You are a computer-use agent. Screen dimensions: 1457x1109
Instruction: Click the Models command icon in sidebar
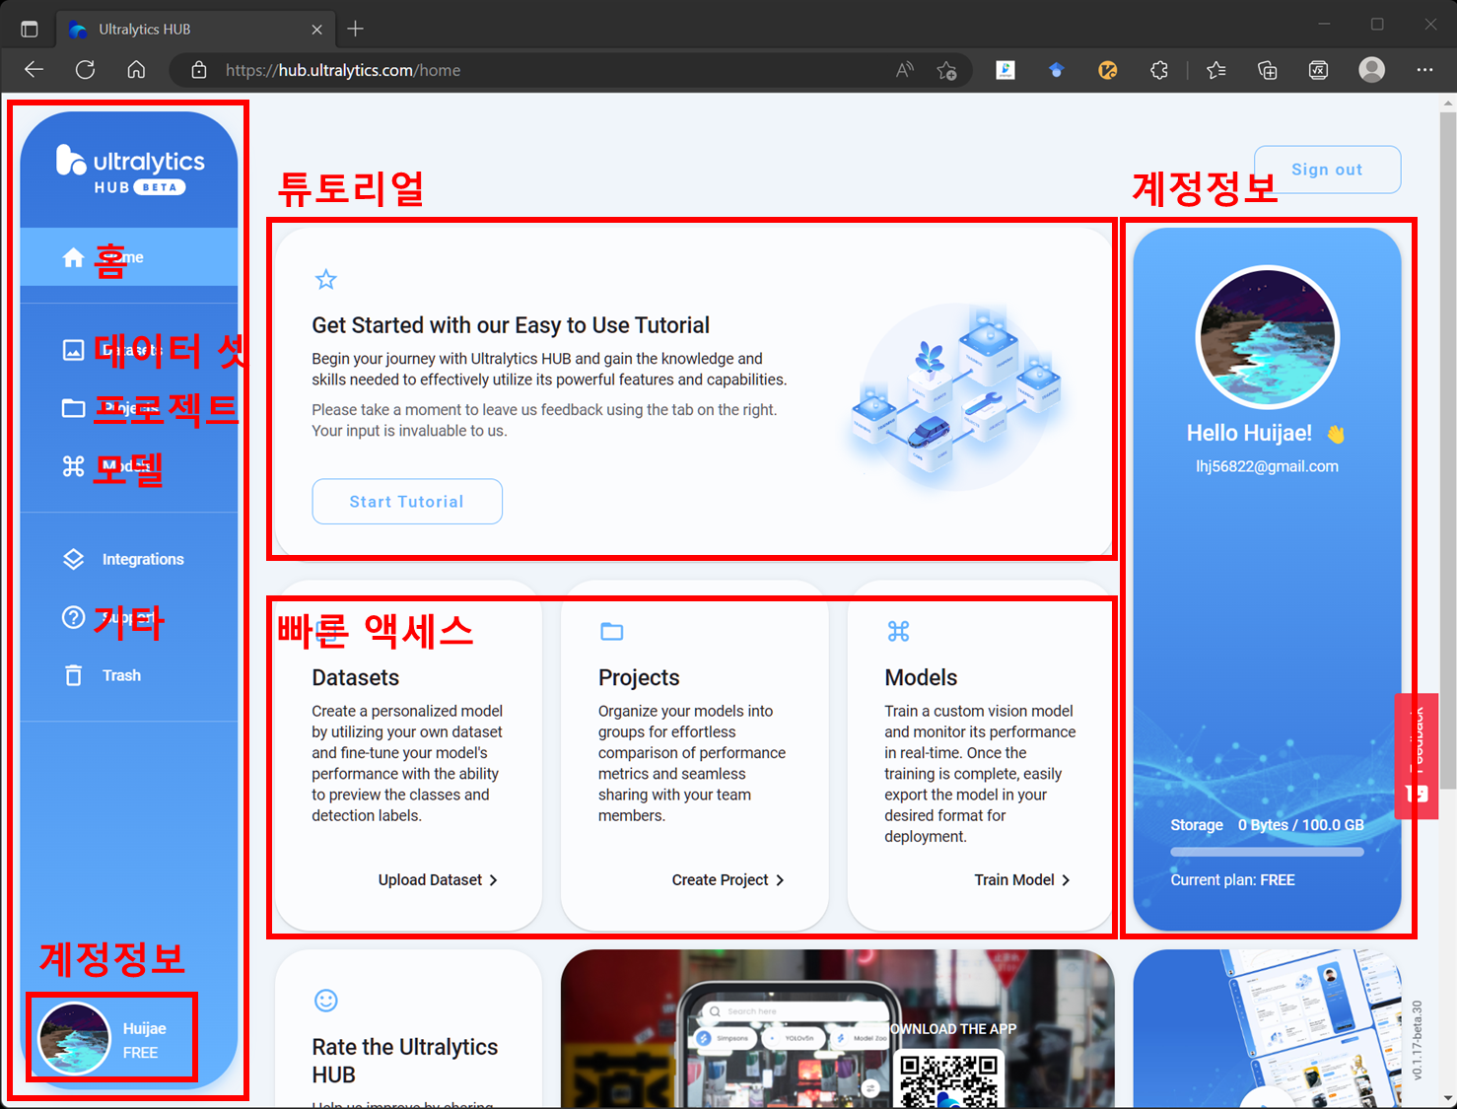click(x=74, y=466)
